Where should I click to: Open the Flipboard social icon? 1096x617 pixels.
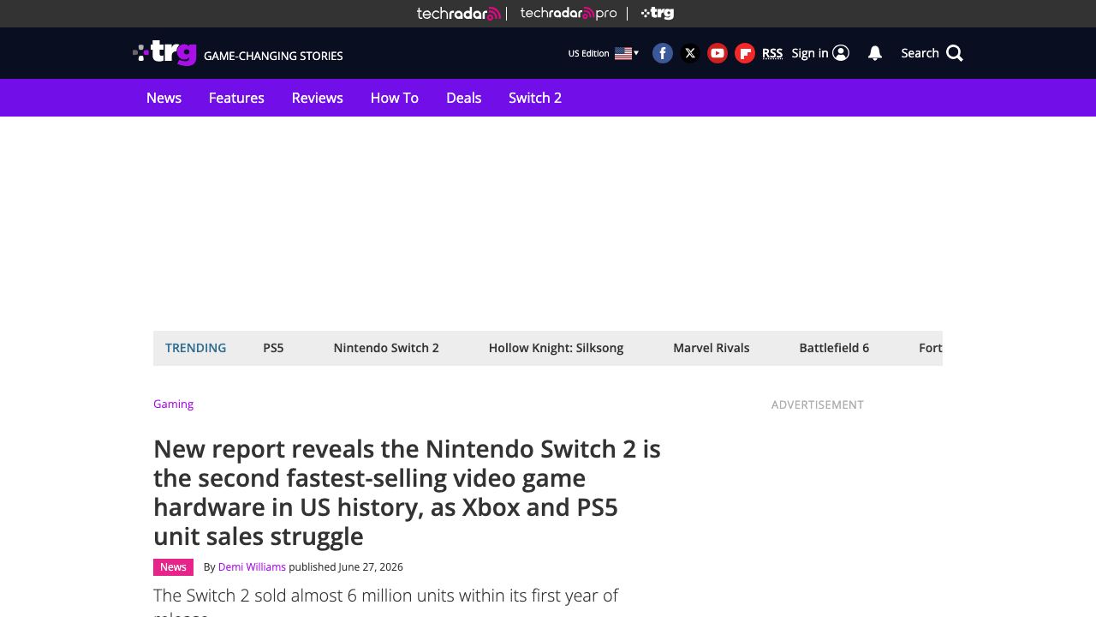click(x=745, y=53)
